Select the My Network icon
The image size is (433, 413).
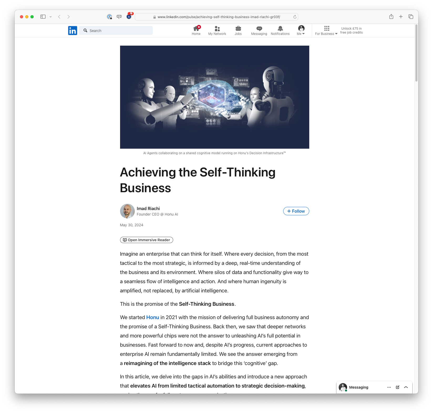[217, 29]
